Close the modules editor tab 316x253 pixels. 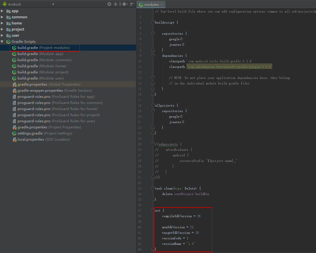pos(162,5)
